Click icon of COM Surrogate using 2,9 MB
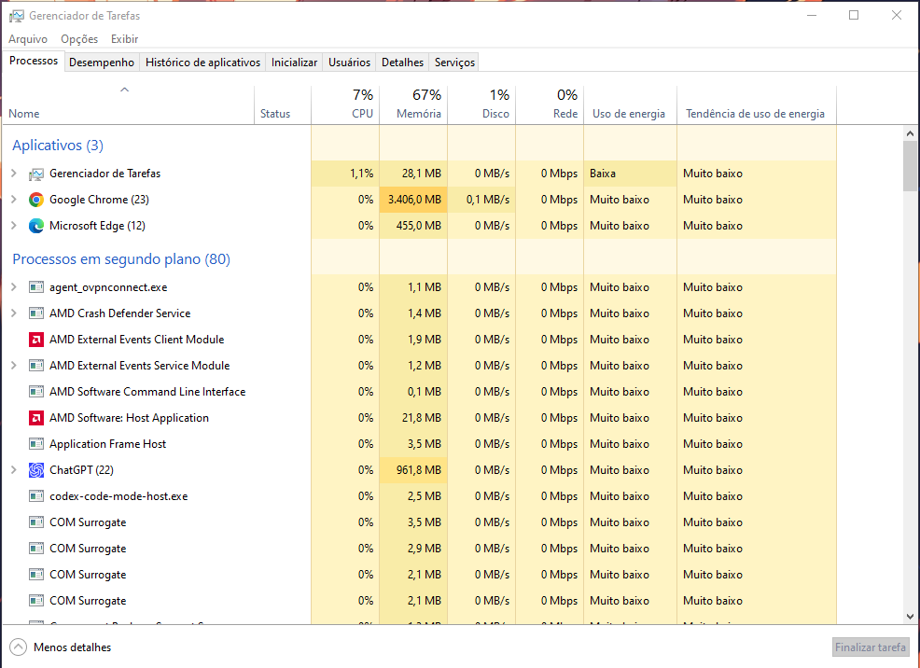This screenshot has height=668, width=920. pos(36,549)
